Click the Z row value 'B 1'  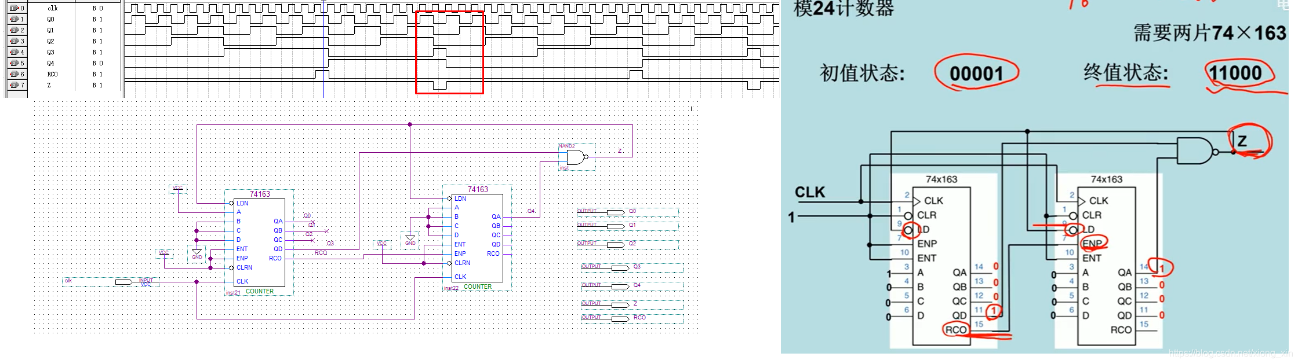(97, 85)
